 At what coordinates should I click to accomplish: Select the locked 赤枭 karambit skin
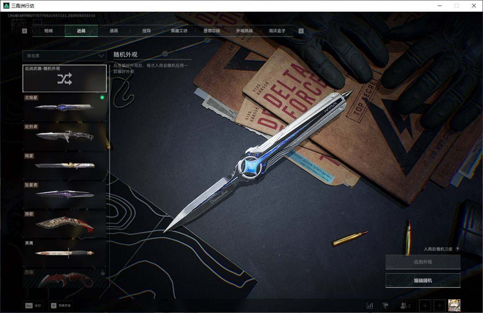64,278
